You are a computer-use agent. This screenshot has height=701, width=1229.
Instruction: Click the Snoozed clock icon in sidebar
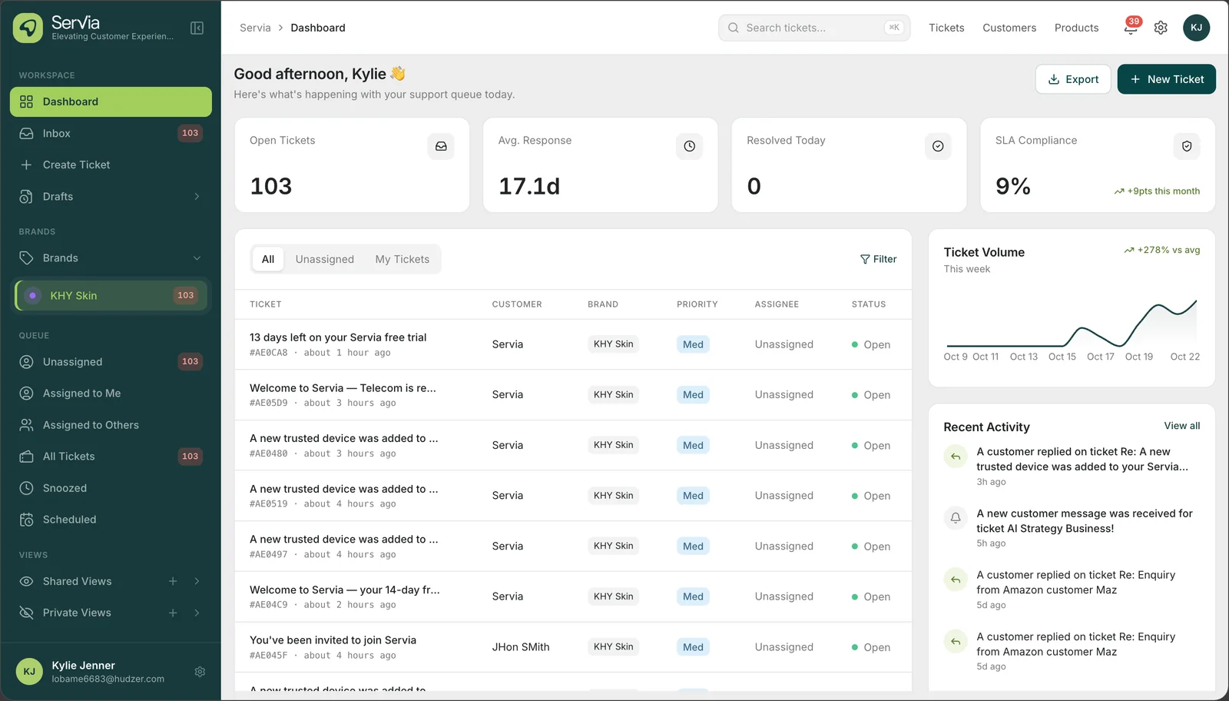[x=26, y=488]
